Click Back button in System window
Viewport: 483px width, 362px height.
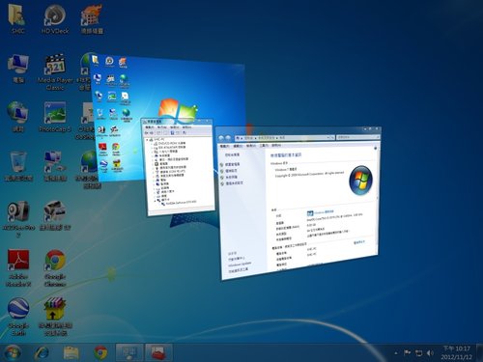pyautogui.click(x=221, y=138)
